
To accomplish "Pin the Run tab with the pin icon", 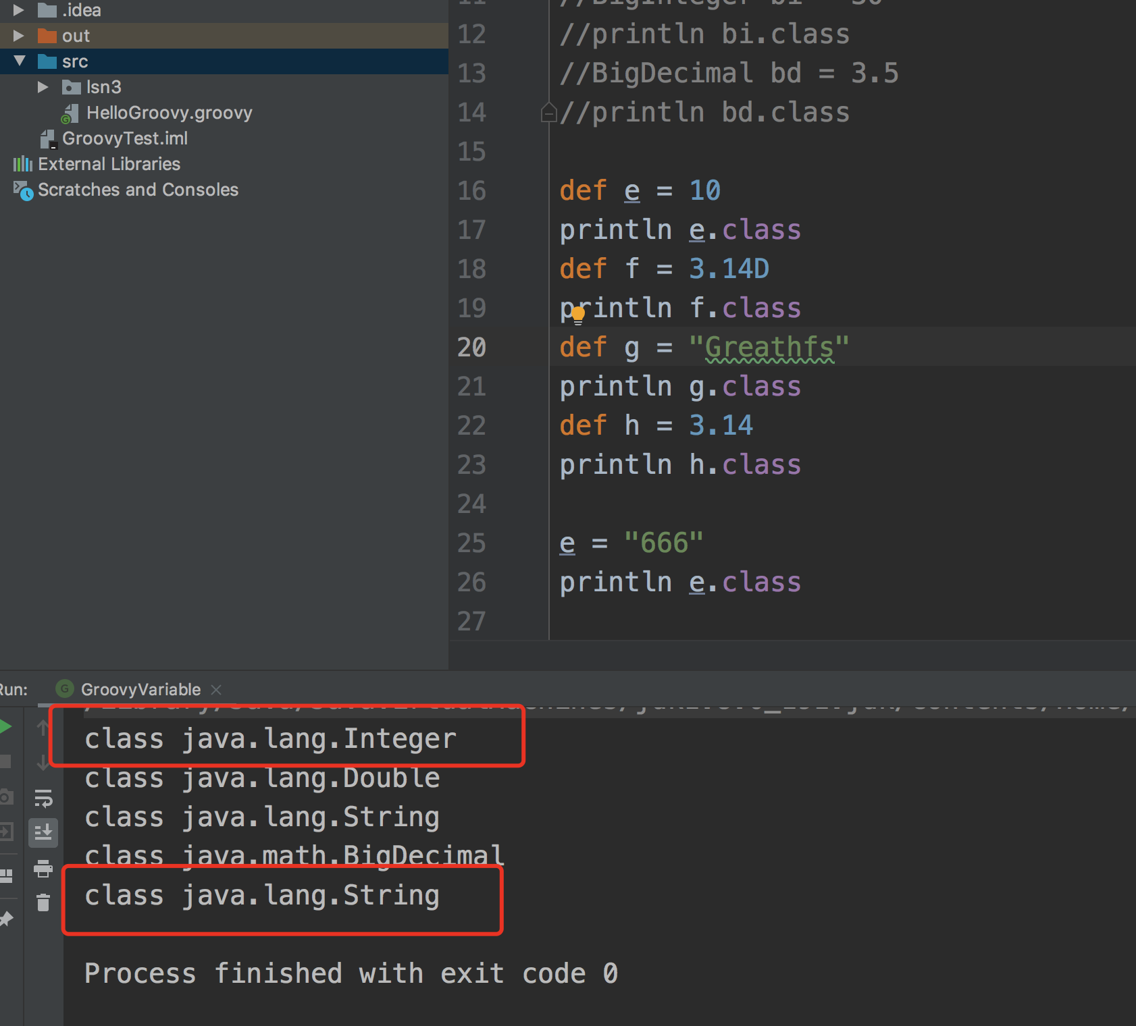I will 6,919.
